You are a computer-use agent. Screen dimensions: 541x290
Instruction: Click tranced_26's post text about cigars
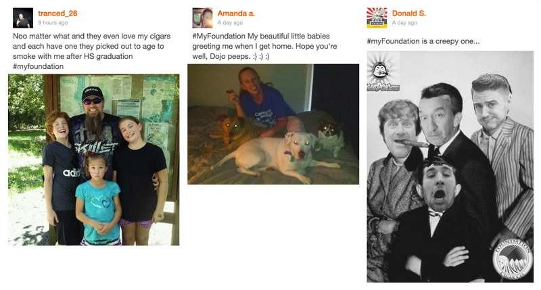pyautogui.click(x=92, y=51)
